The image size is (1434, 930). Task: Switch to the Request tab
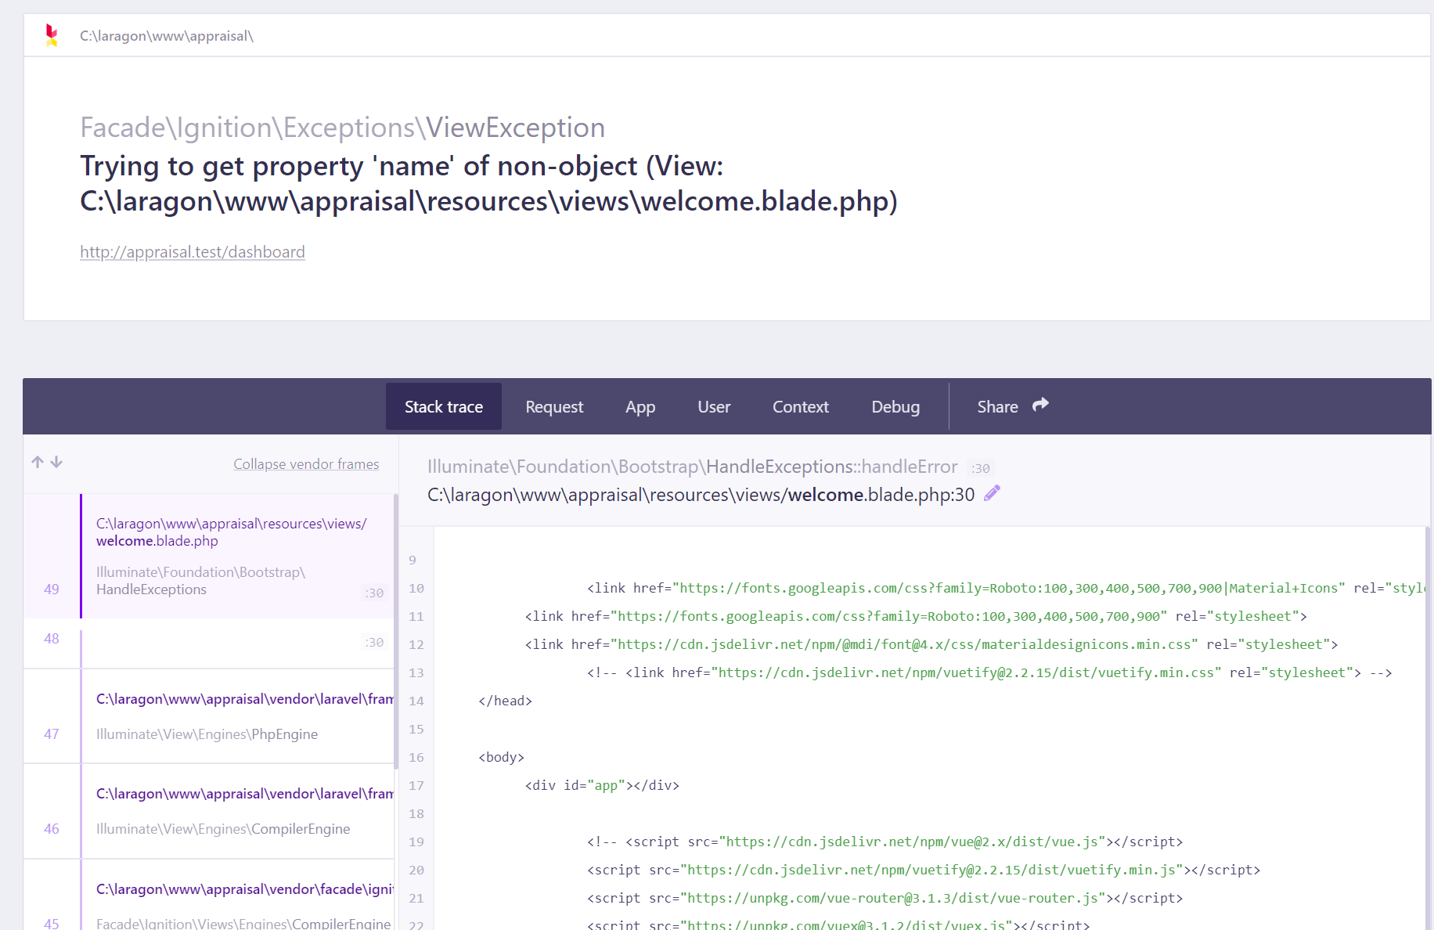tap(554, 407)
